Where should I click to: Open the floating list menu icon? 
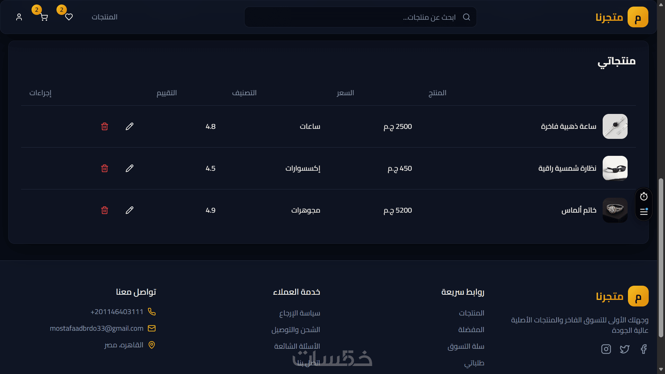[644, 212]
